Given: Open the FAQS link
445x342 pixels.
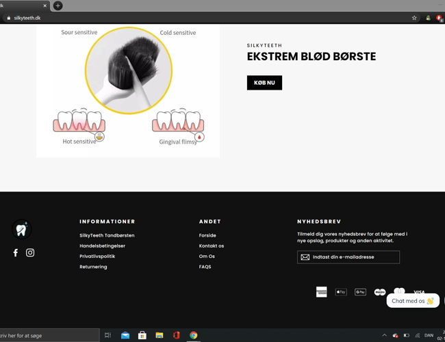Looking at the screenshot, I should point(205,267).
